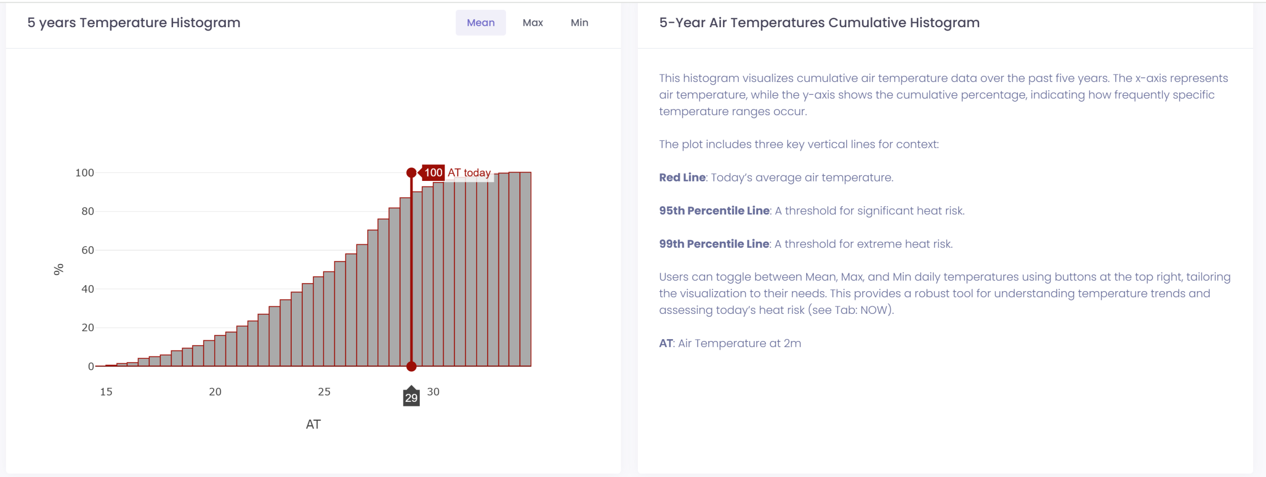Image resolution: width=1266 pixels, height=477 pixels.
Task: Click the AT x-axis title
Action: [313, 424]
